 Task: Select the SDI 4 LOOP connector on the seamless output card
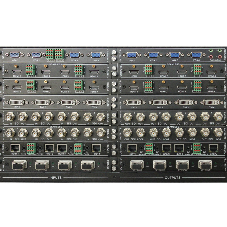click(x=218, y=133)
